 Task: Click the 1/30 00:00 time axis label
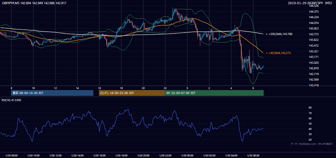187,156
